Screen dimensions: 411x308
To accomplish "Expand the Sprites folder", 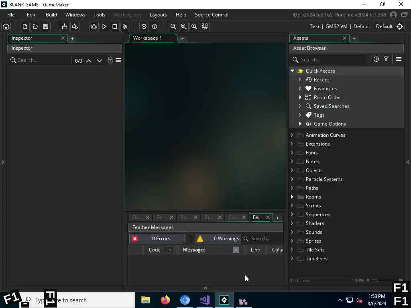I will pos(292,241).
